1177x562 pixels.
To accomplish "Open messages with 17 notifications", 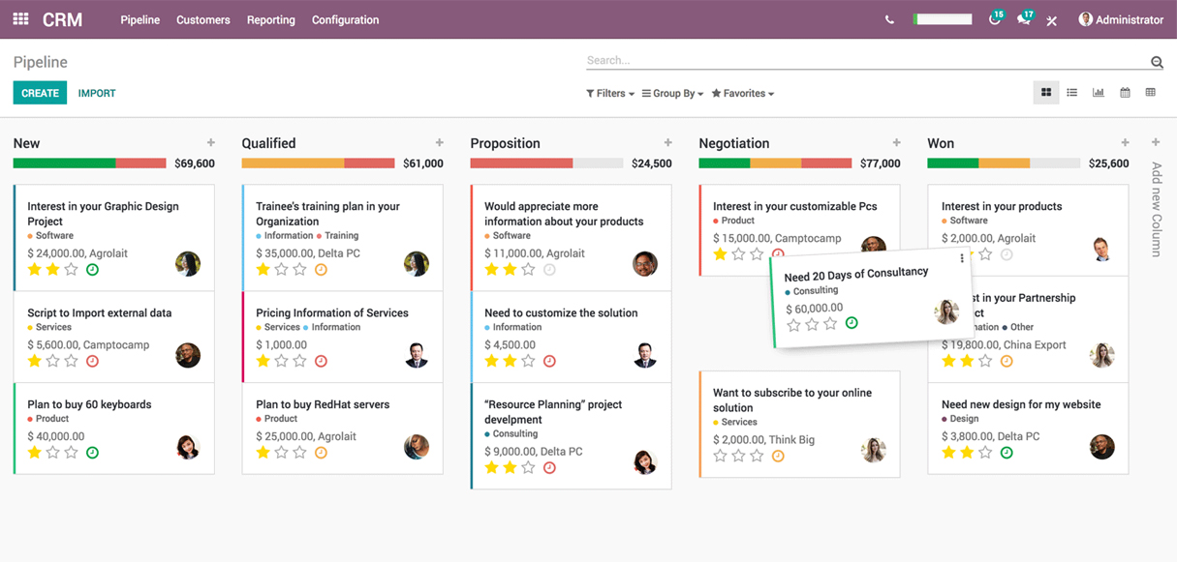I will coord(1023,20).
